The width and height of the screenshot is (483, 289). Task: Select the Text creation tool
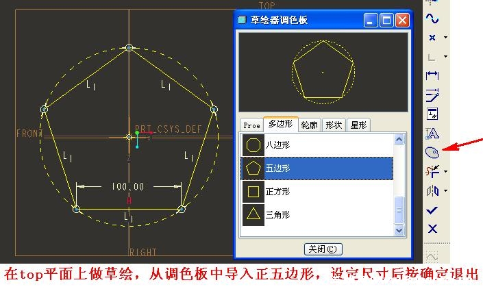click(x=432, y=134)
